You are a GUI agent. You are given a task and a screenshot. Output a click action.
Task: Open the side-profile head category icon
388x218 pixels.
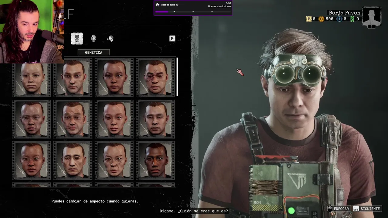pos(110,38)
